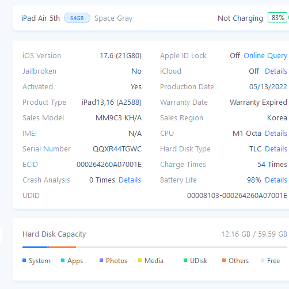Click the TLC hard disk type value
Screen dimensions: 289x289
255,149
